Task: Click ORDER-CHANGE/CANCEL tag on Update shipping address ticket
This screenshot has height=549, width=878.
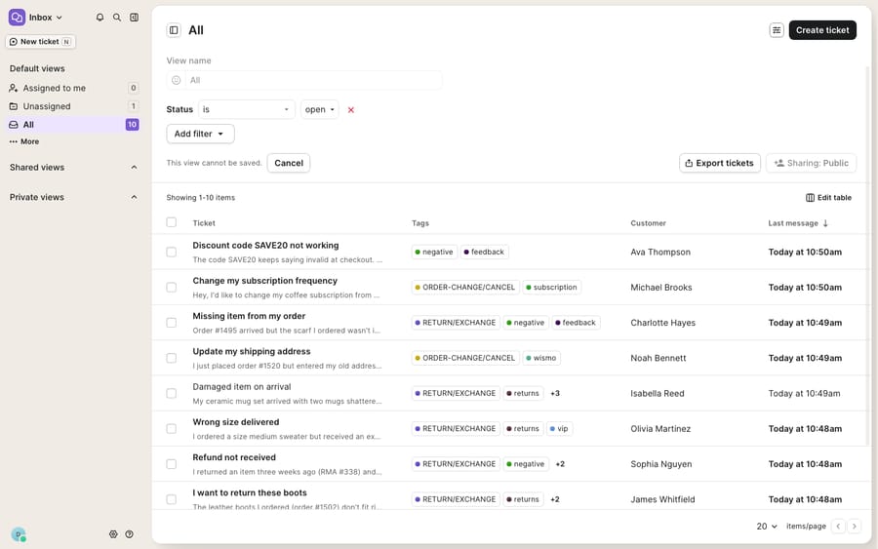Action: [464, 358]
